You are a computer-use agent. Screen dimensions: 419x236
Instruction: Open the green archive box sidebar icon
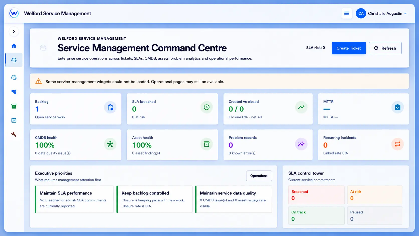[14, 106]
